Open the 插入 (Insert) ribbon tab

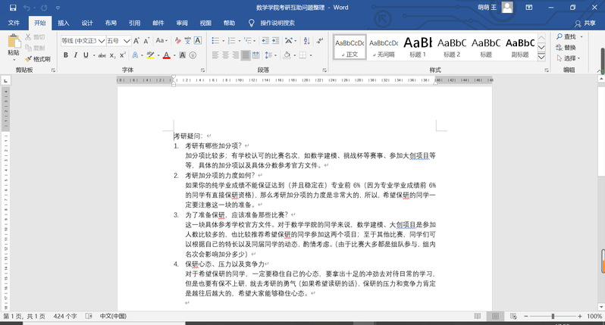coord(63,23)
